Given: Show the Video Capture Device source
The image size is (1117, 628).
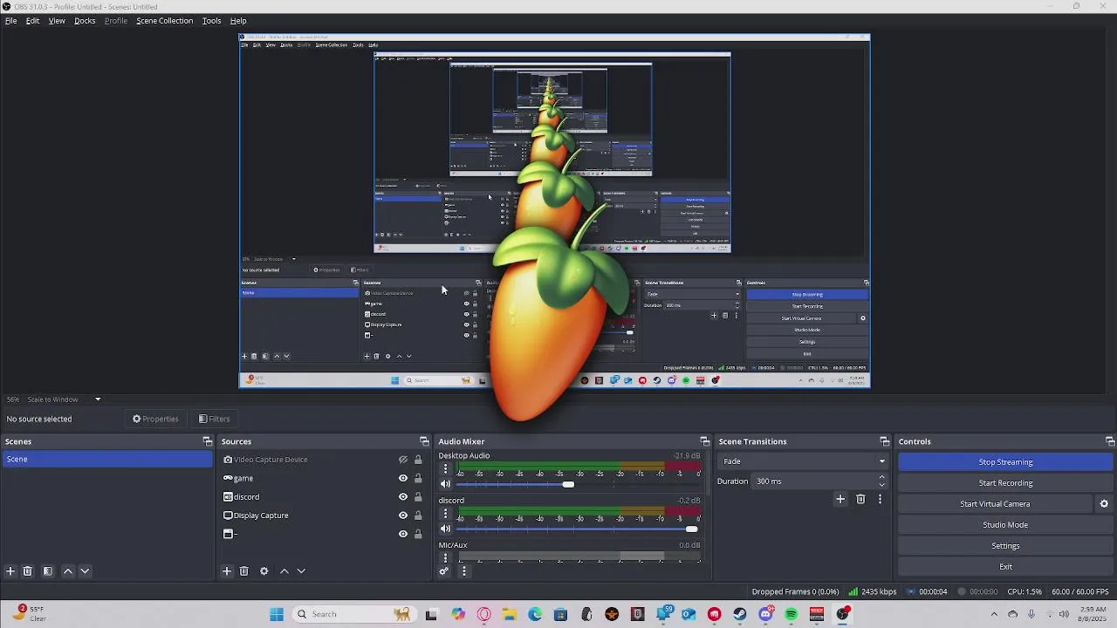Looking at the screenshot, I should point(403,460).
